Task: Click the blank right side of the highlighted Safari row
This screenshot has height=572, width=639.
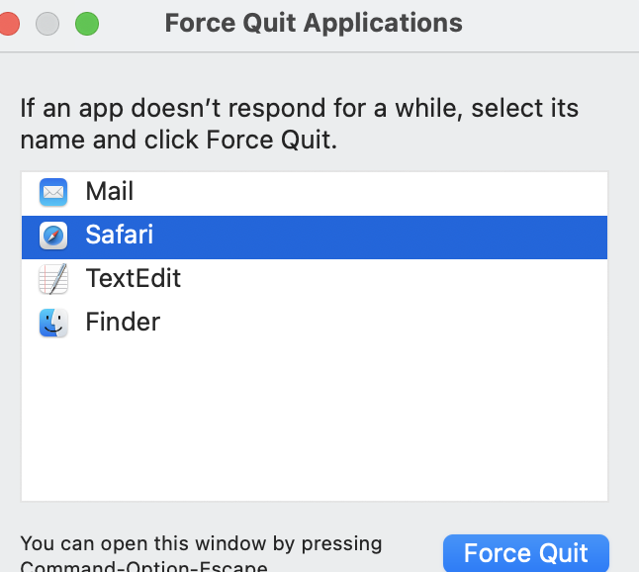Action: 445,236
